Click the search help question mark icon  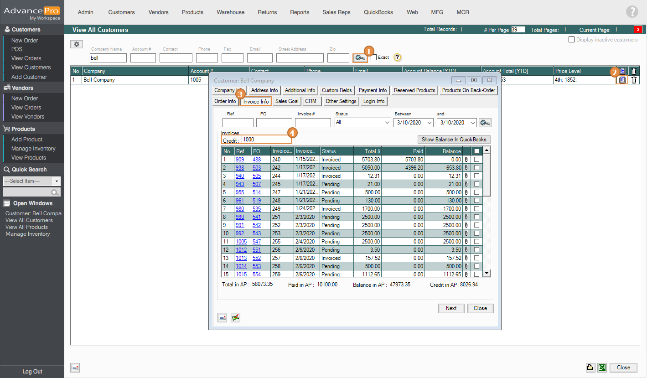click(x=397, y=57)
